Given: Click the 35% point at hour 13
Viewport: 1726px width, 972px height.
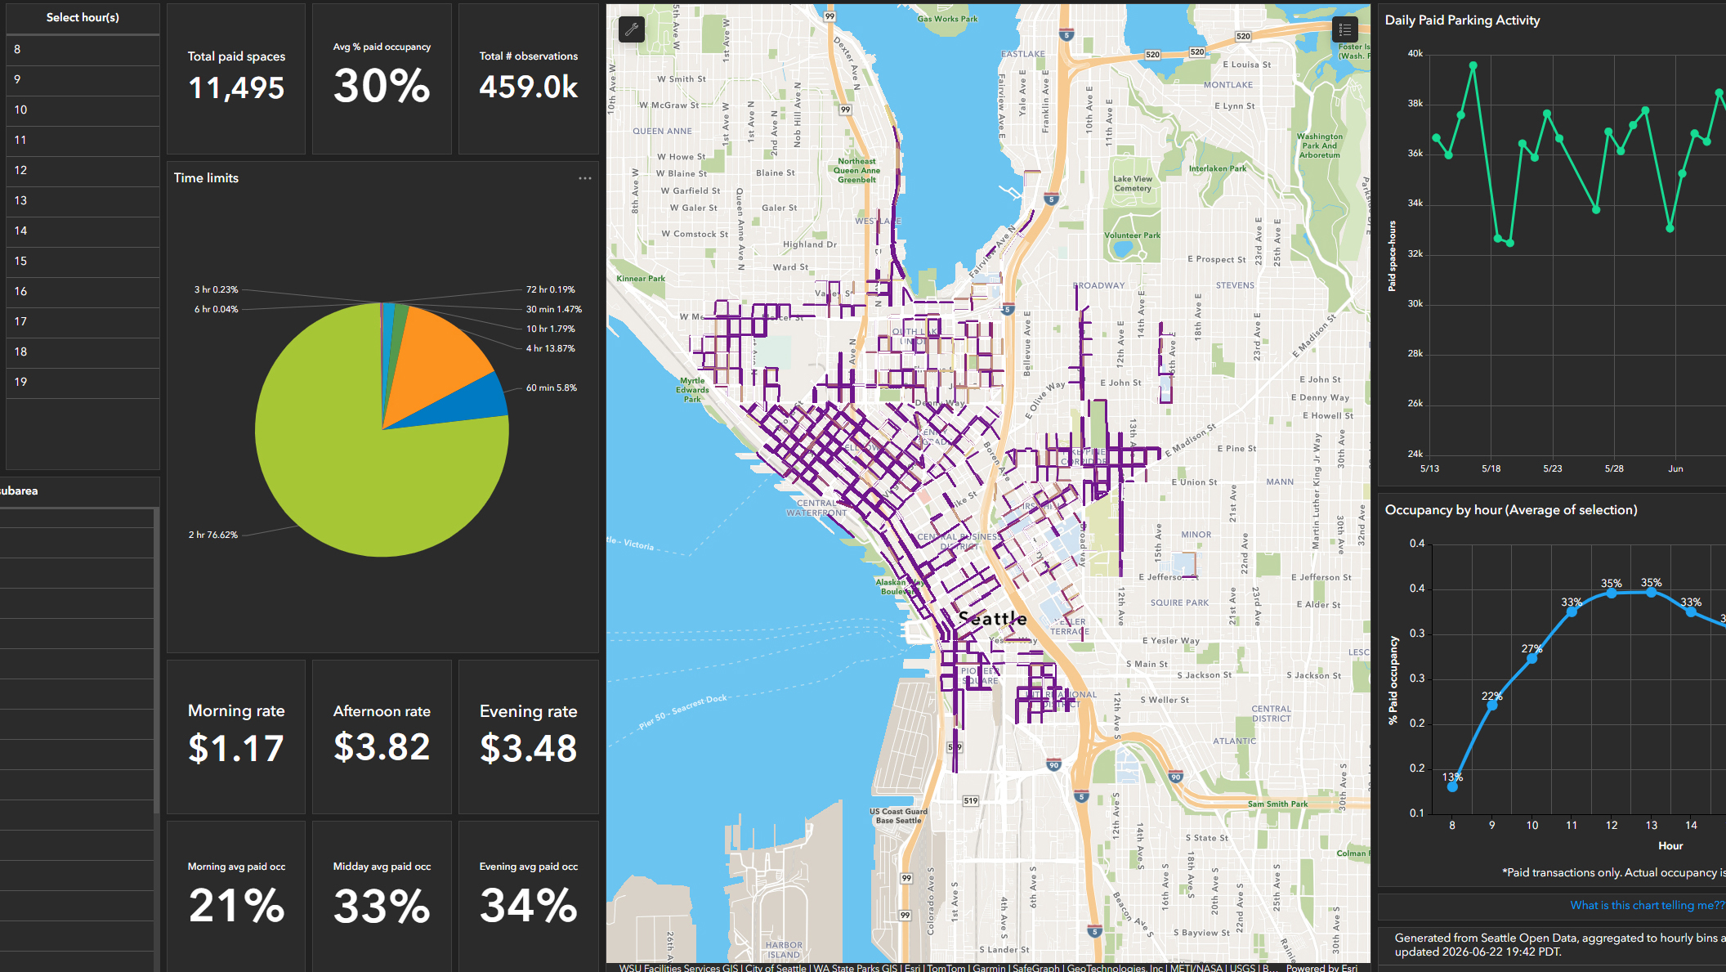Looking at the screenshot, I should (1652, 592).
